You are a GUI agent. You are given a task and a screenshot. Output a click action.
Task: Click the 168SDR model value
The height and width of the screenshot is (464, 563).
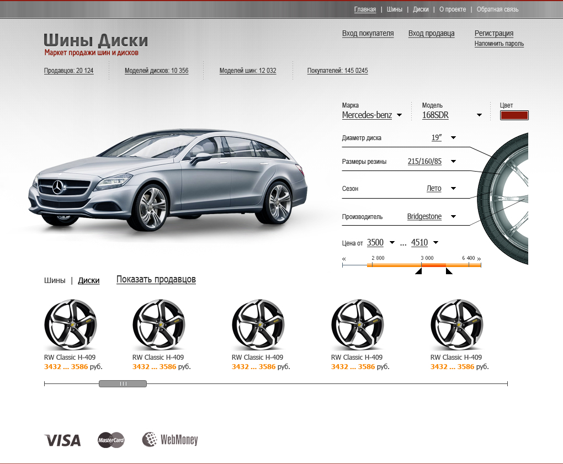[x=435, y=115]
